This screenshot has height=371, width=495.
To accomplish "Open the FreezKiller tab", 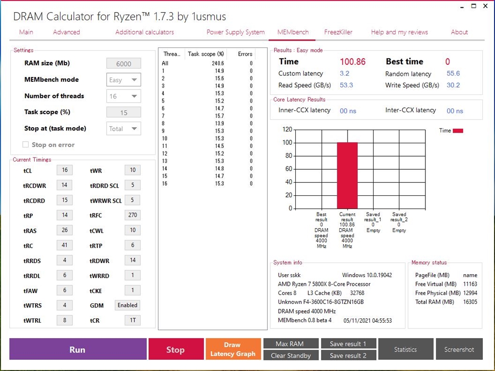I will 338,32.
